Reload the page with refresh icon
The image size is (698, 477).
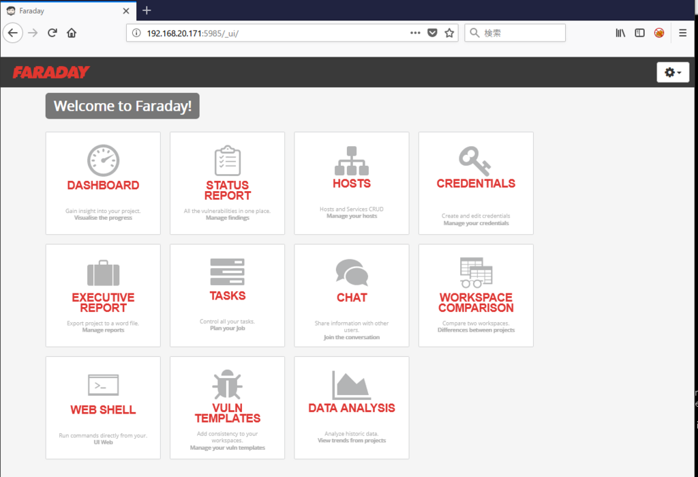pos(52,33)
